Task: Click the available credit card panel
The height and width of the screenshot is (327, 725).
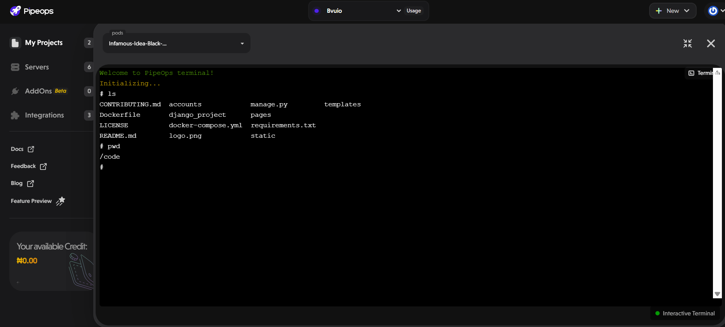Action: (x=51, y=261)
